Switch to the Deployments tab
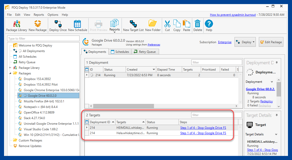The height and width of the screenshot is (160, 292). [95, 52]
